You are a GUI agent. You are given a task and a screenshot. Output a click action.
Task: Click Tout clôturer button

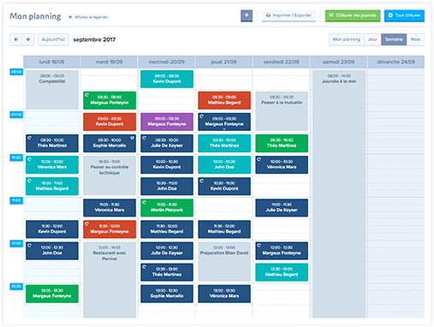[404, 15]
